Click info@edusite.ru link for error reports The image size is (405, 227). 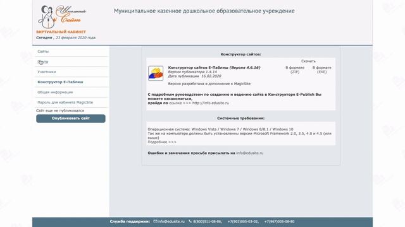250,153
